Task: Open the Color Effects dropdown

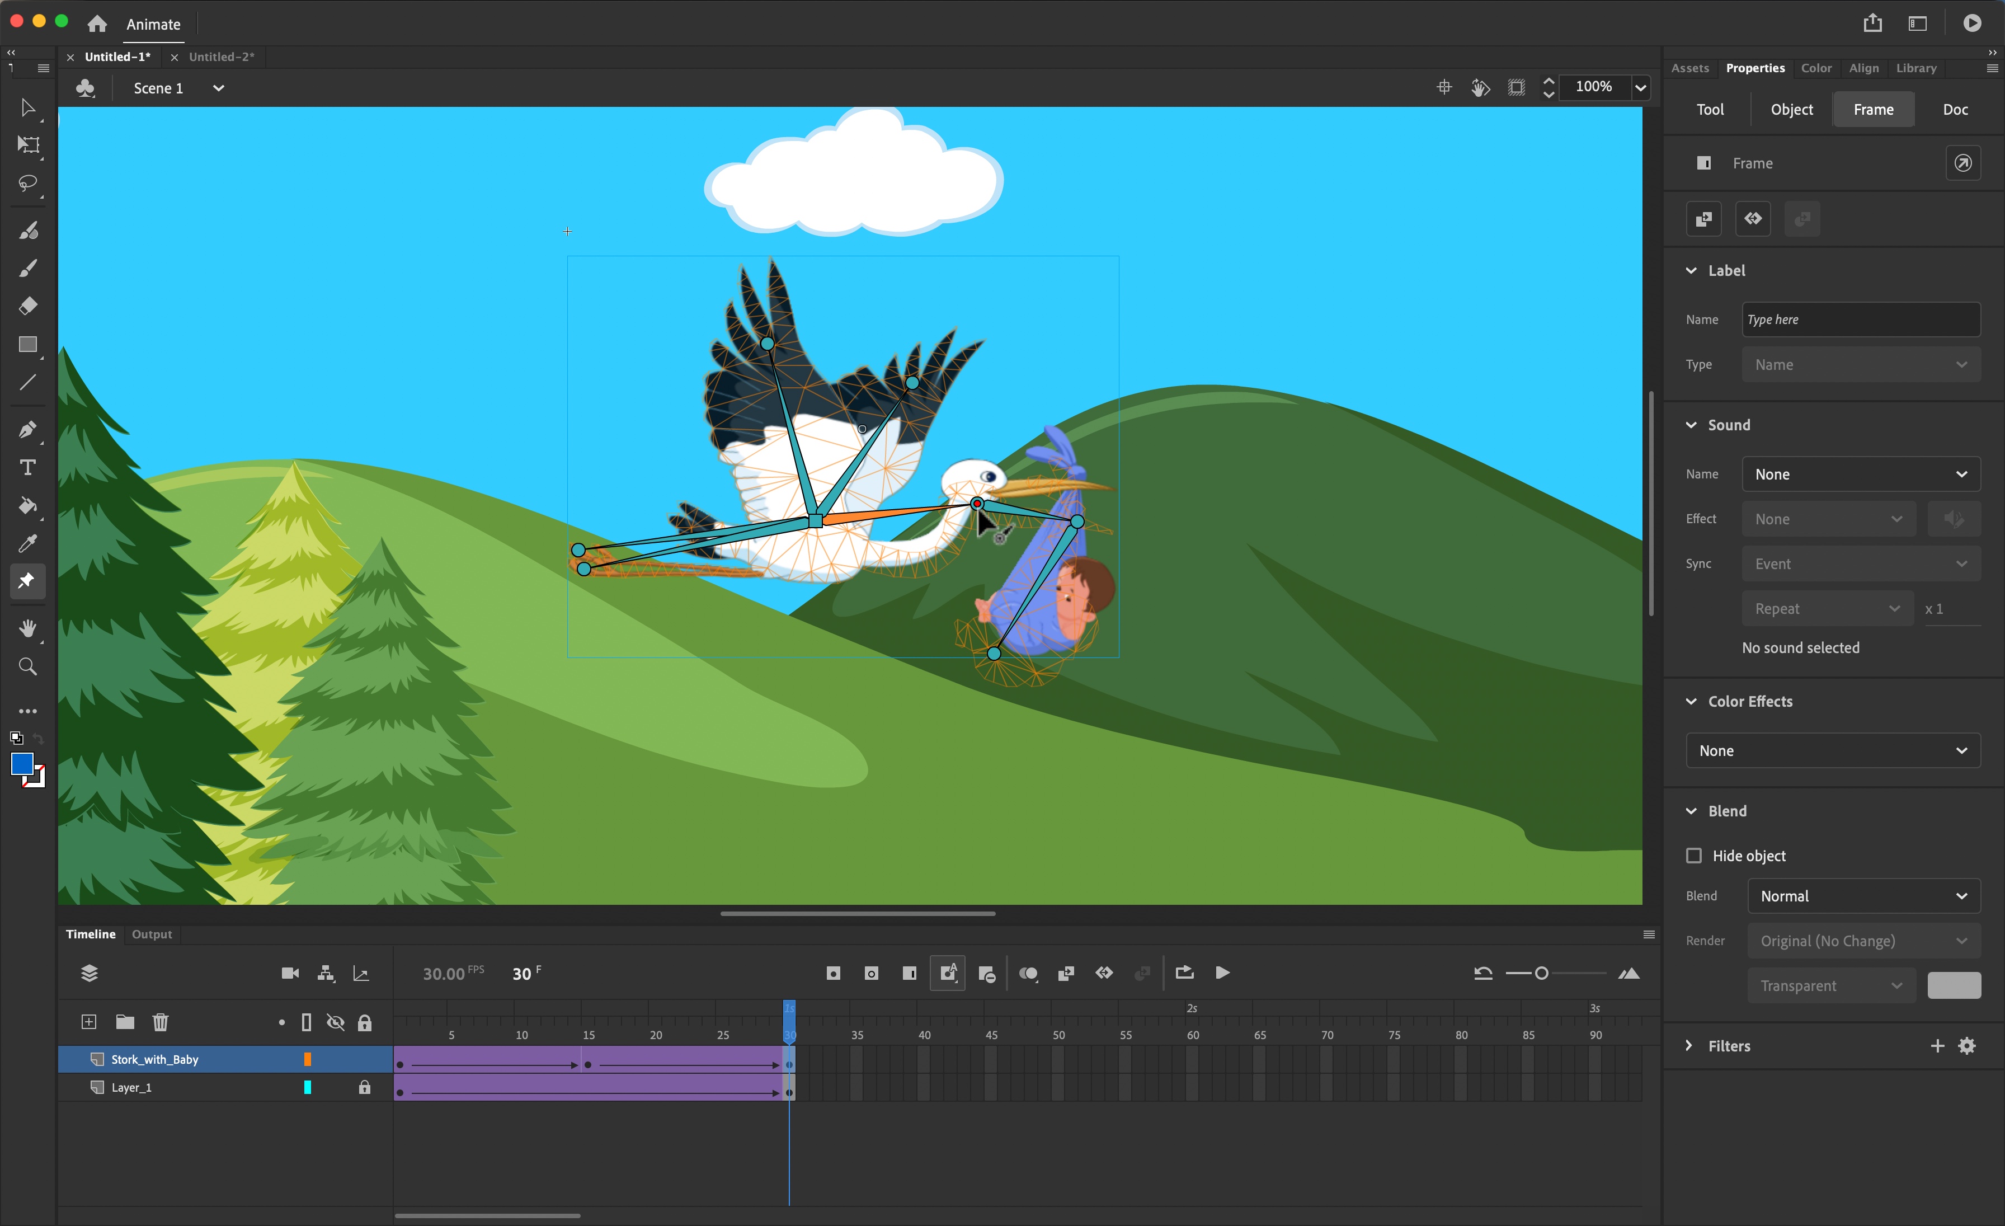Action: click(x=1834, y=749)
